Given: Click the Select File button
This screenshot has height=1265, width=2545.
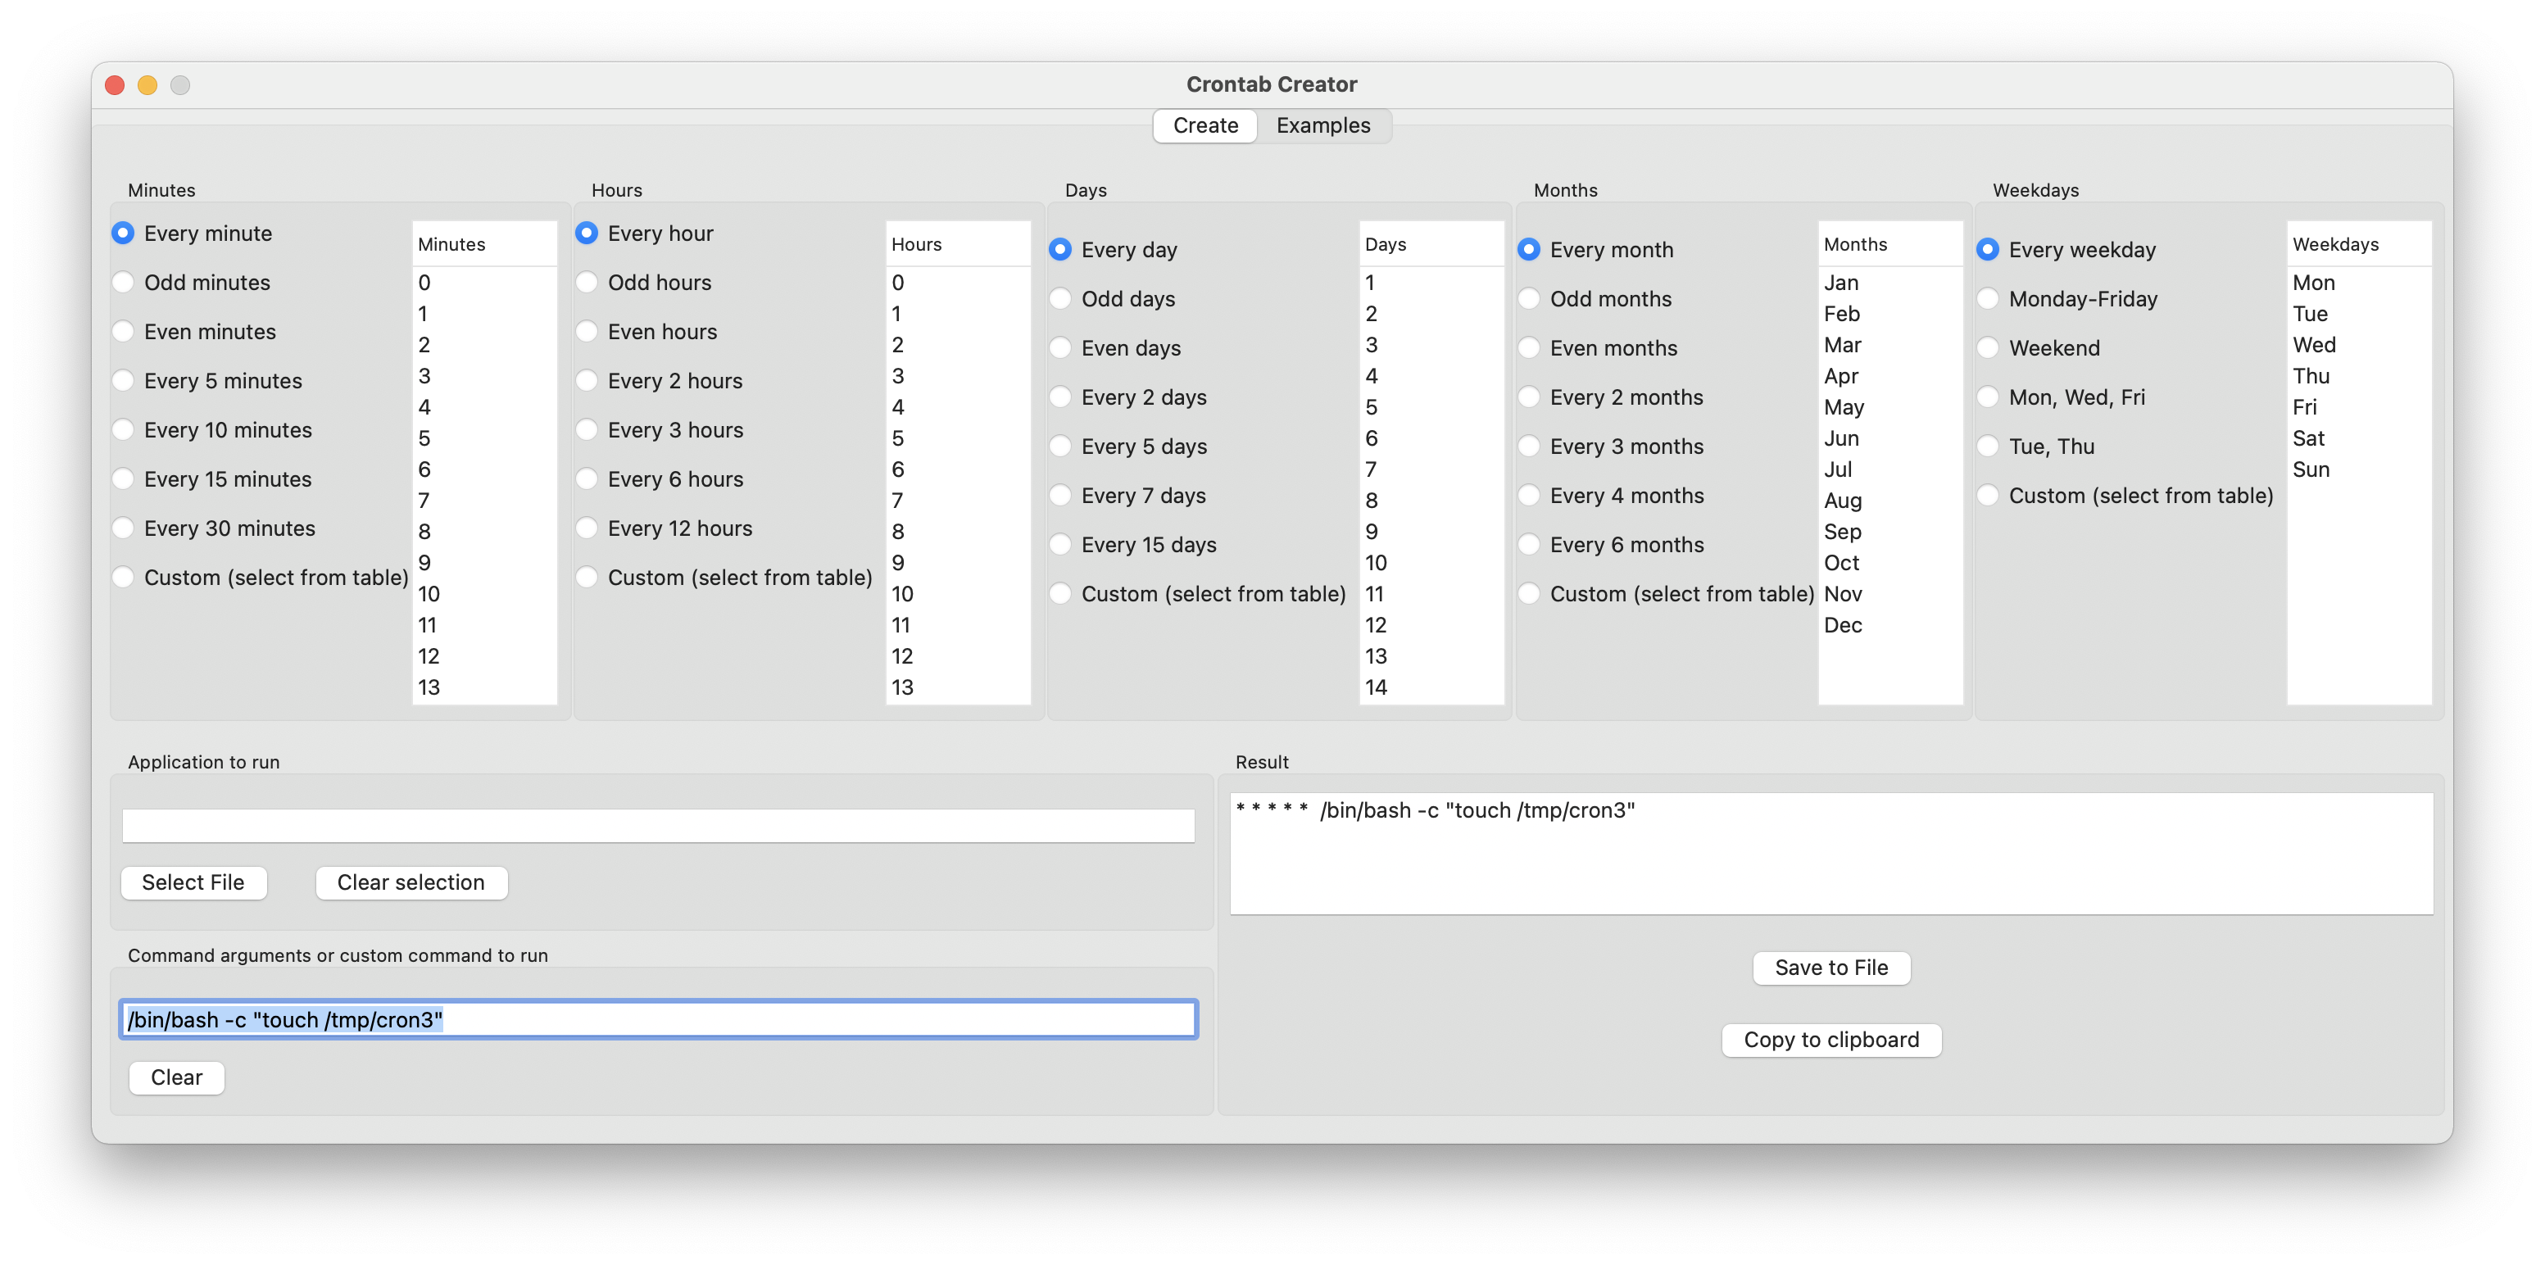Looking at the screenshot, I should [192, 882].
